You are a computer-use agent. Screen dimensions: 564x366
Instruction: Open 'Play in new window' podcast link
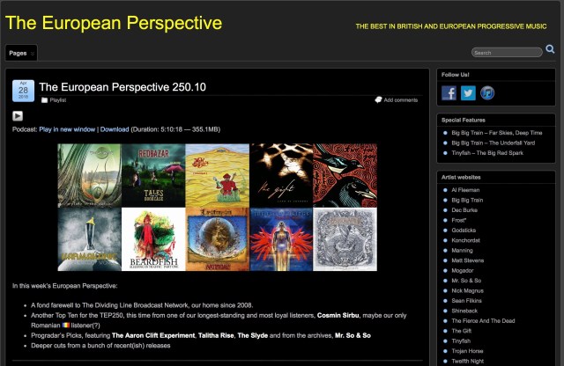point(67,129)
